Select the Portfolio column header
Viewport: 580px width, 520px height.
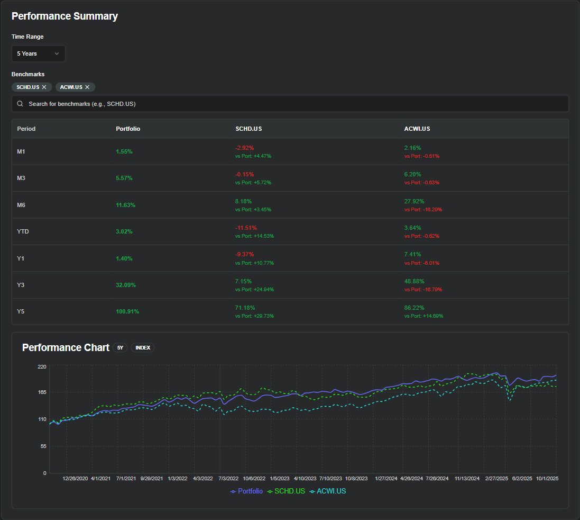(128, 129)
